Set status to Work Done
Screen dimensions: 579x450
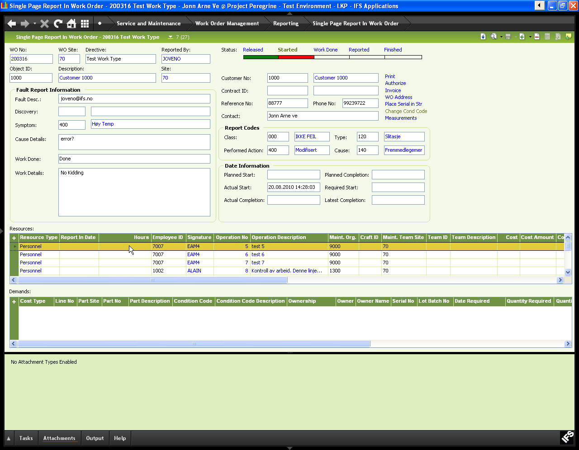(326, 50)
